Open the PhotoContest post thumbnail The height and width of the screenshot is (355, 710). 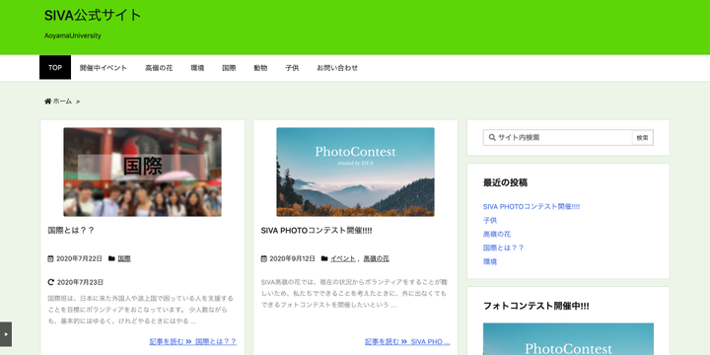pos(355,172)
